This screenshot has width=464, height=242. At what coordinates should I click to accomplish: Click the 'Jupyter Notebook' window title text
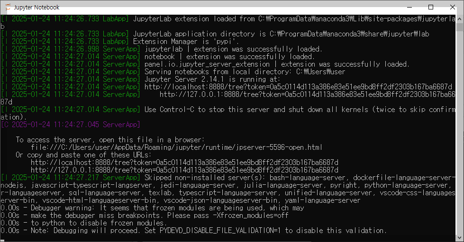(36, 8)
